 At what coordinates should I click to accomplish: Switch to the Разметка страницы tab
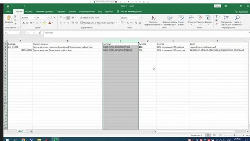pos(45,11)
